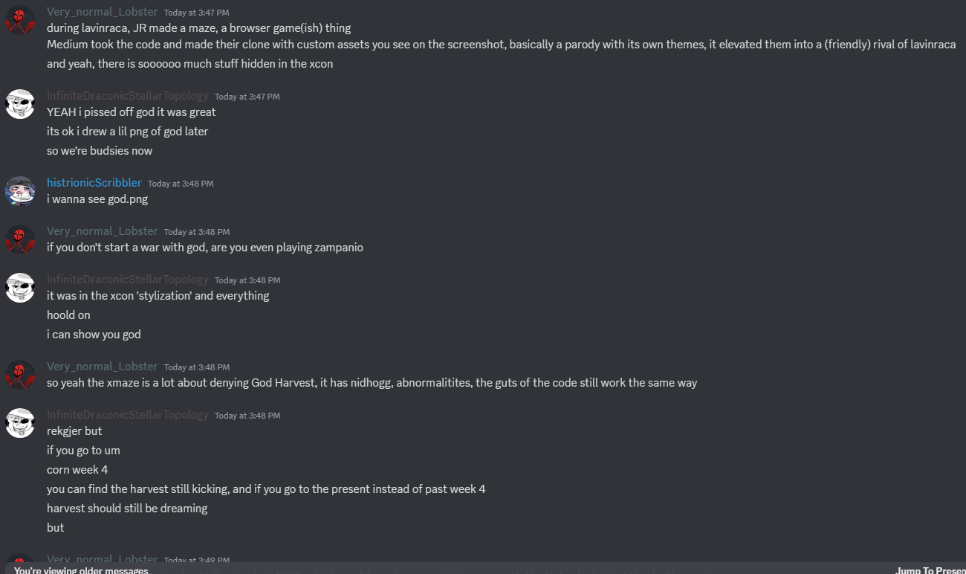This screenshot has height=574, width=966.
Task: Click the "You're viewing older messages" bar
Action: (x=81, y=570)
